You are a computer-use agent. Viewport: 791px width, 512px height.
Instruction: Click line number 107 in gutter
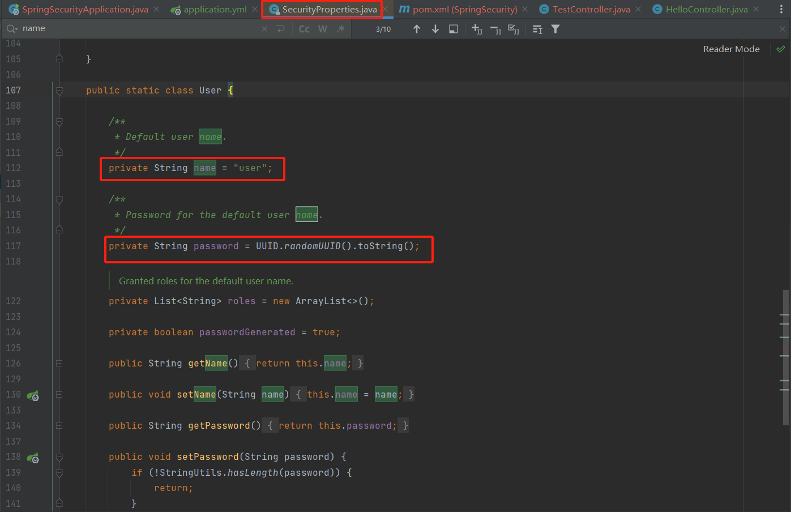[13, 90]
